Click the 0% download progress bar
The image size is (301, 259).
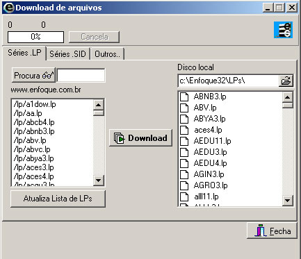tap(35, 37)
